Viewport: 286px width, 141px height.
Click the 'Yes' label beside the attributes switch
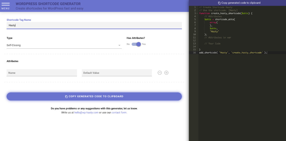[144, 44]
